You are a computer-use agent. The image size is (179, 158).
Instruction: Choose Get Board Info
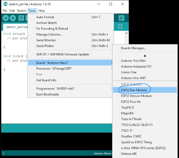[71, 80]
